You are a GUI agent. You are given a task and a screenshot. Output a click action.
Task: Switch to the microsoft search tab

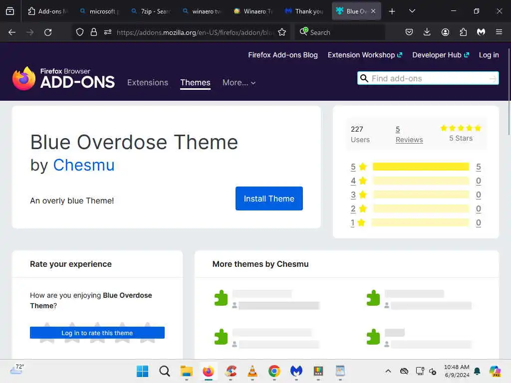tap(100, 11)
